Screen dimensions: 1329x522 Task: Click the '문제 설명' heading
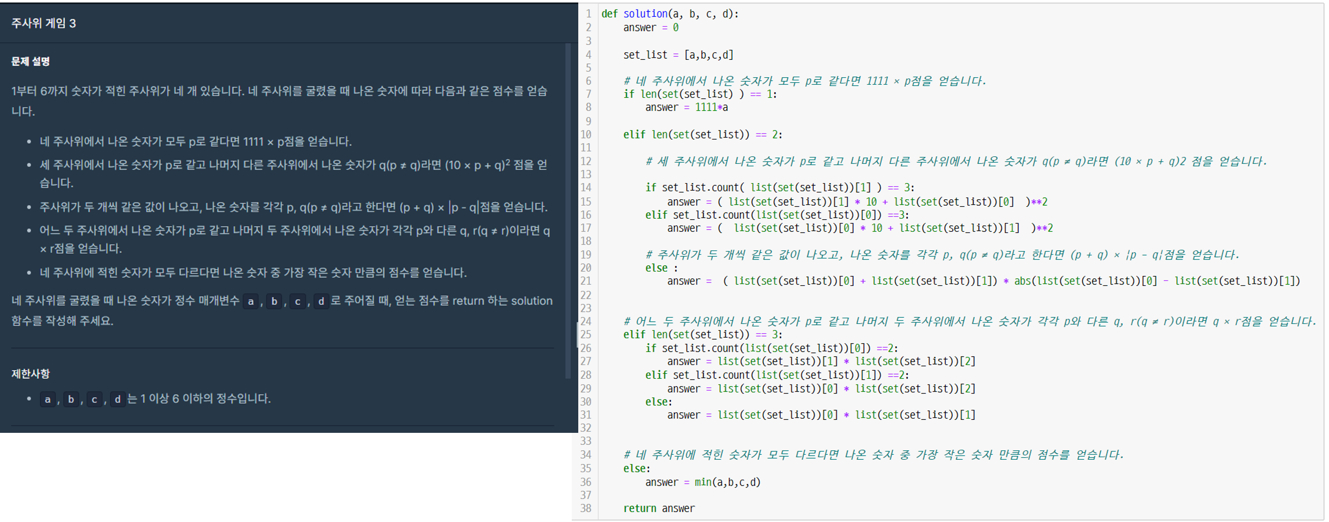pos(30,61)
